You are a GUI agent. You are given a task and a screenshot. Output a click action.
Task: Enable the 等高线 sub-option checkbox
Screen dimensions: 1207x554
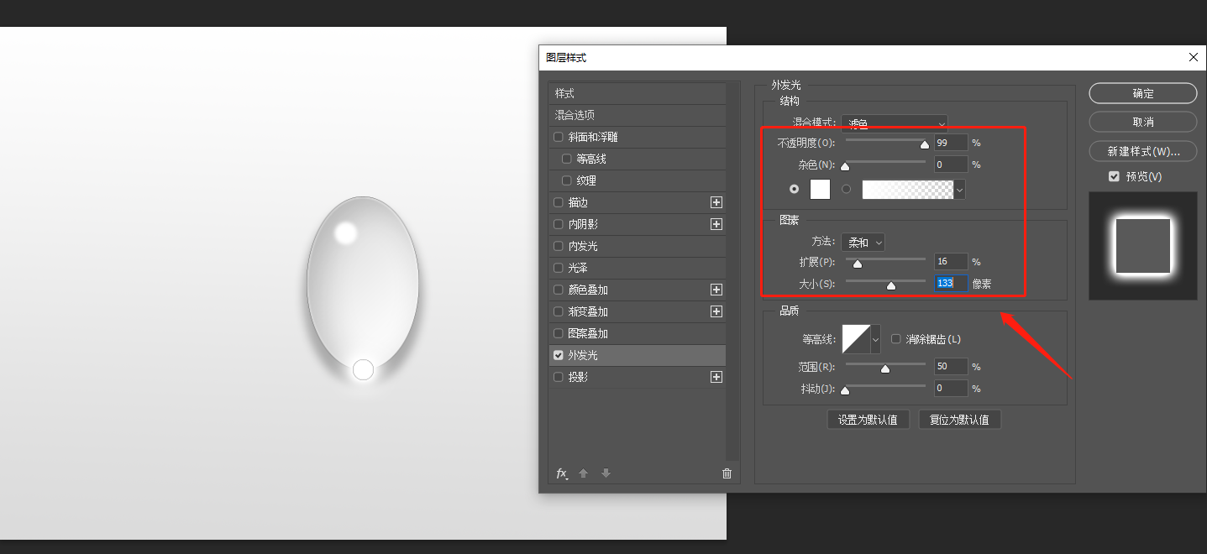tap(567, 159)
